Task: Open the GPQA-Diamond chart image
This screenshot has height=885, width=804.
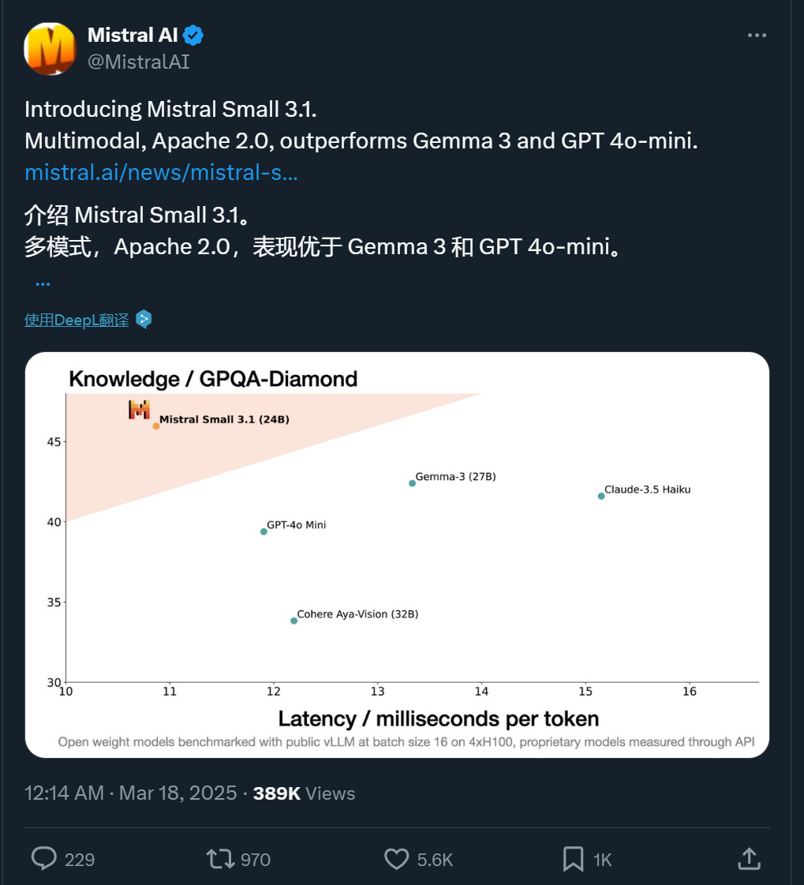Action: [397, 555]
